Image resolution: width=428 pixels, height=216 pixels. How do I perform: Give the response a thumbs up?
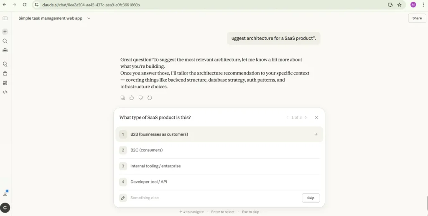pos(132,98)
